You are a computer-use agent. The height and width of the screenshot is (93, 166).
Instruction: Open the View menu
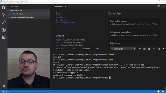point(12,3)
